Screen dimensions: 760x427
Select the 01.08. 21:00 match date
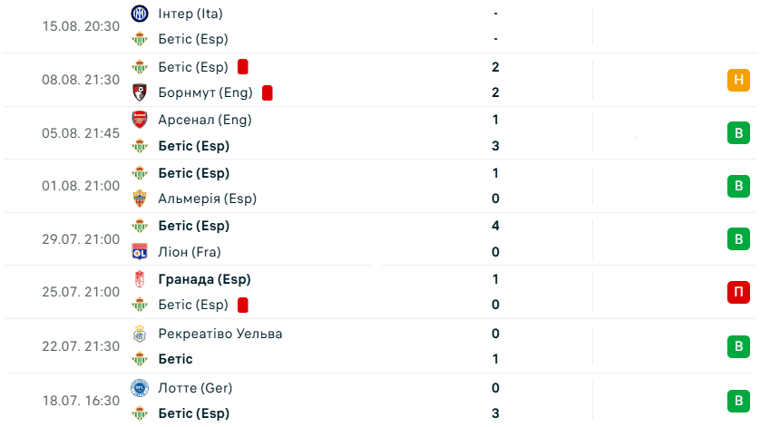click(x=81, y=186)
